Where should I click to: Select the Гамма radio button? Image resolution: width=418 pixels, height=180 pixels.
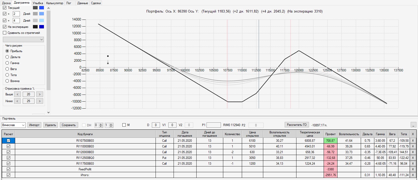(7, 63)
